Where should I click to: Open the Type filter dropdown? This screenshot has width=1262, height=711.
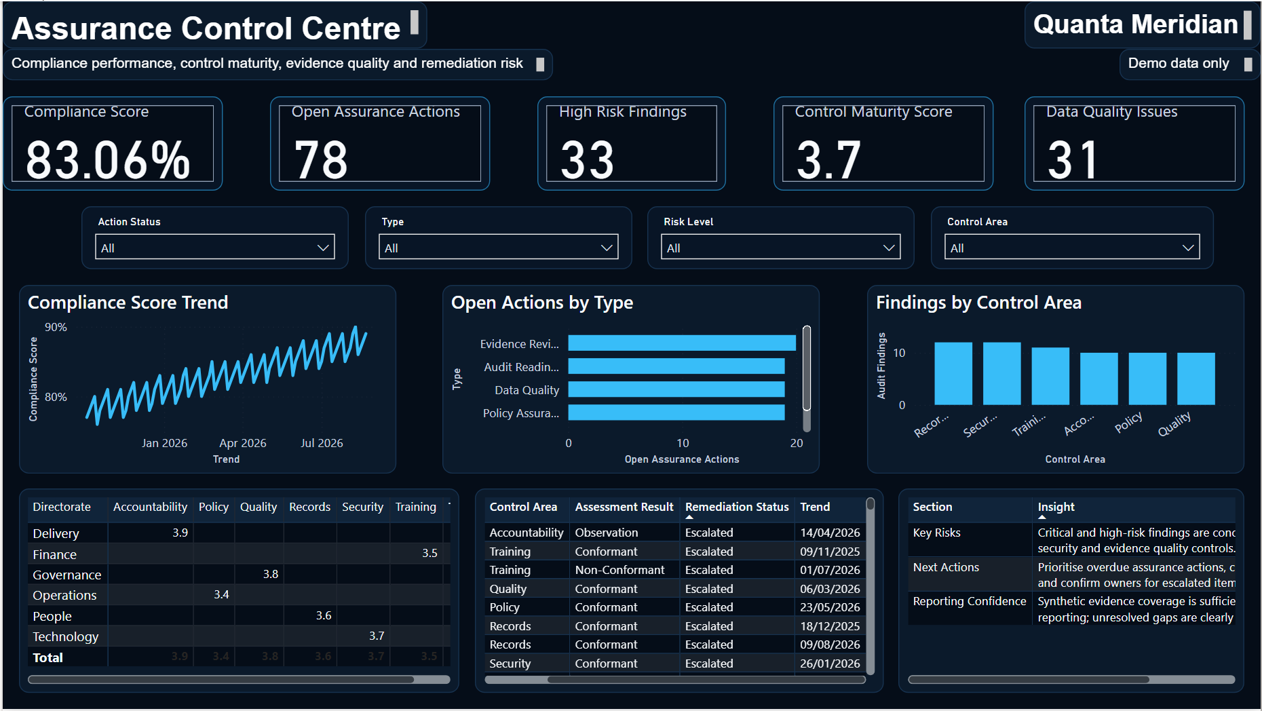click(x=498, y=247)
